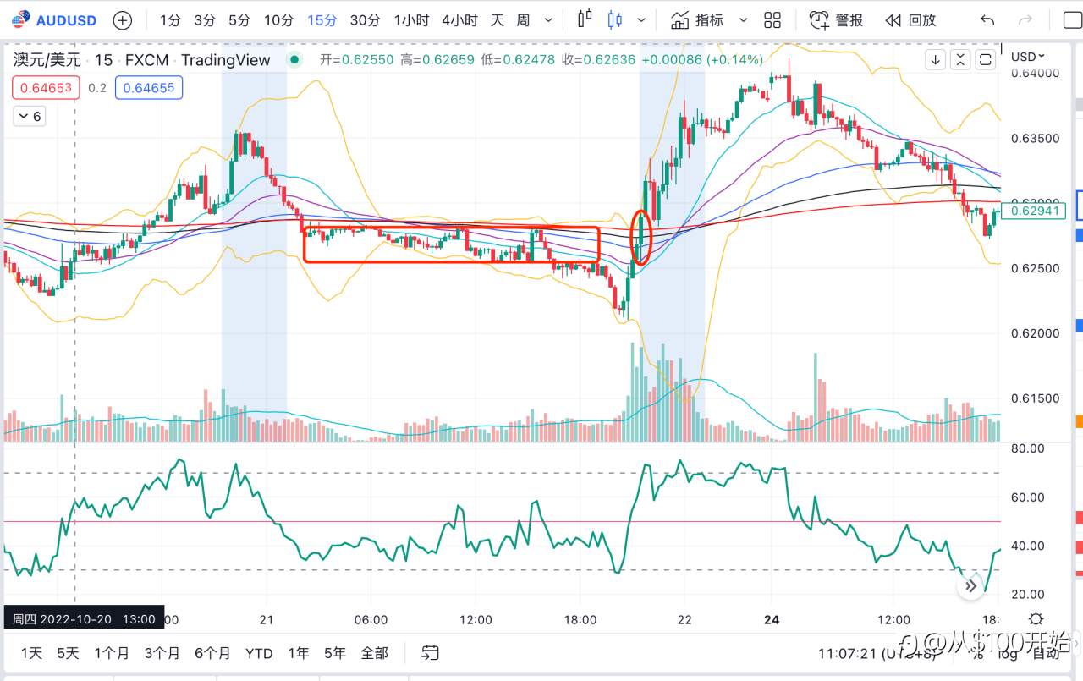1083x681 pixels.
Task: Expand the 指标 favorites dropdown arrow
Action: coord(744,20)
